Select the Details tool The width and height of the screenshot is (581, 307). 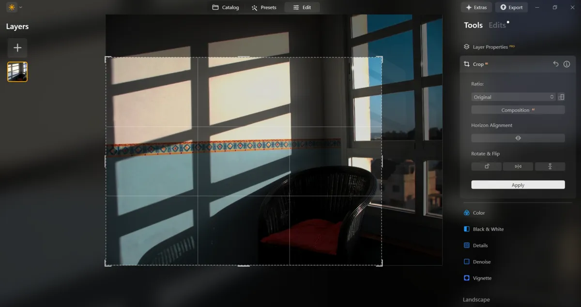(481, 245)
